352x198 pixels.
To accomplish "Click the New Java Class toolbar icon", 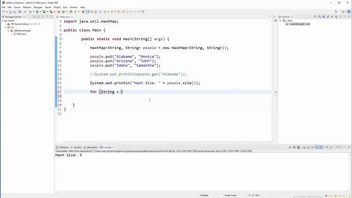I will click(x=63, y=12).
